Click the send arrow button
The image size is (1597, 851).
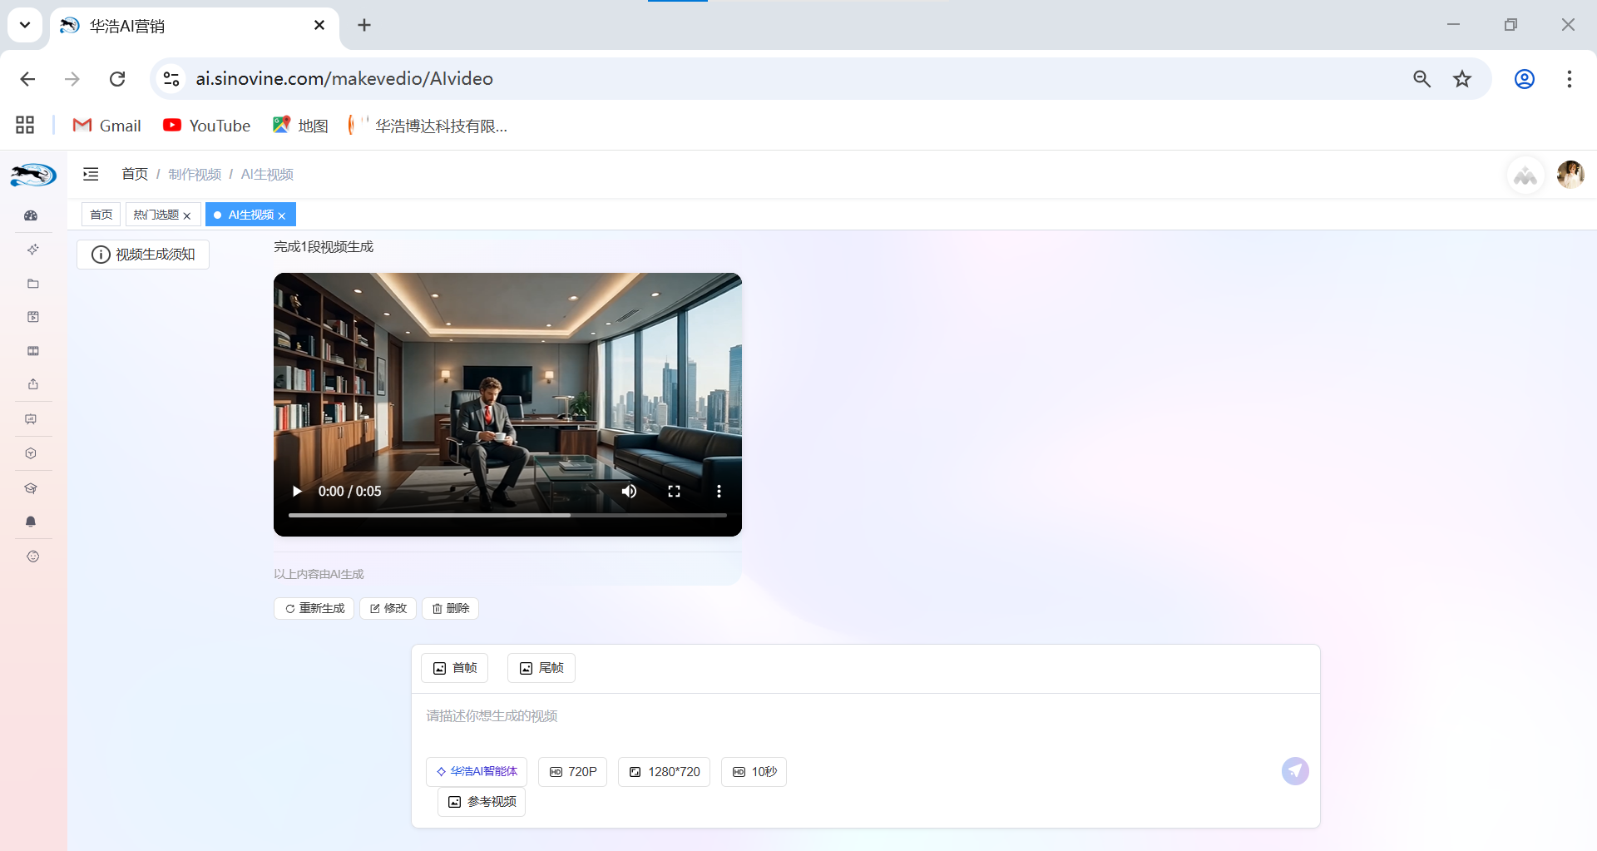(1294, 771)
